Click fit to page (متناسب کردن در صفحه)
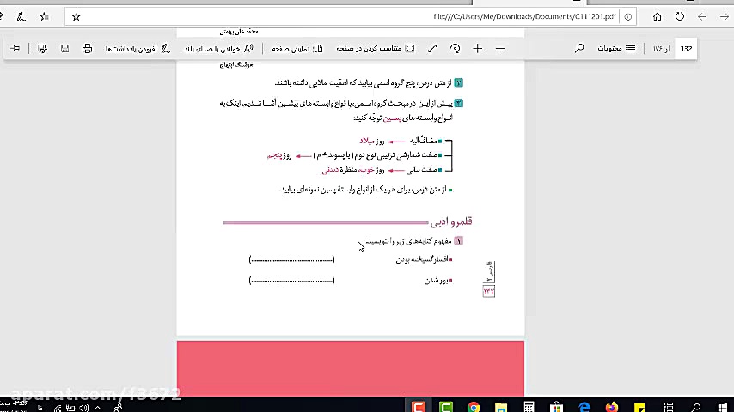This screenshot has width=734, height=412. click(376, 49)
